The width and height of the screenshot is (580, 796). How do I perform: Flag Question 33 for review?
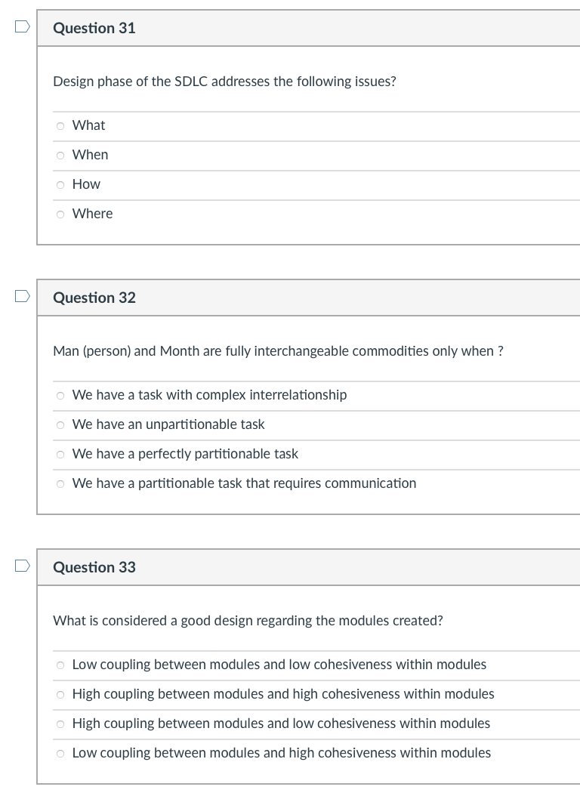(22, 564)
